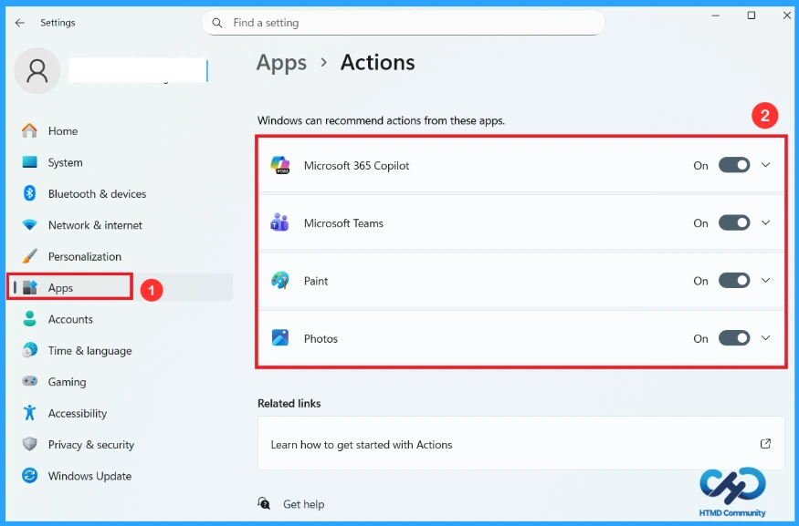
Task: Click the Personalization paintbrush icon
Action: click(x=29, y=256)
